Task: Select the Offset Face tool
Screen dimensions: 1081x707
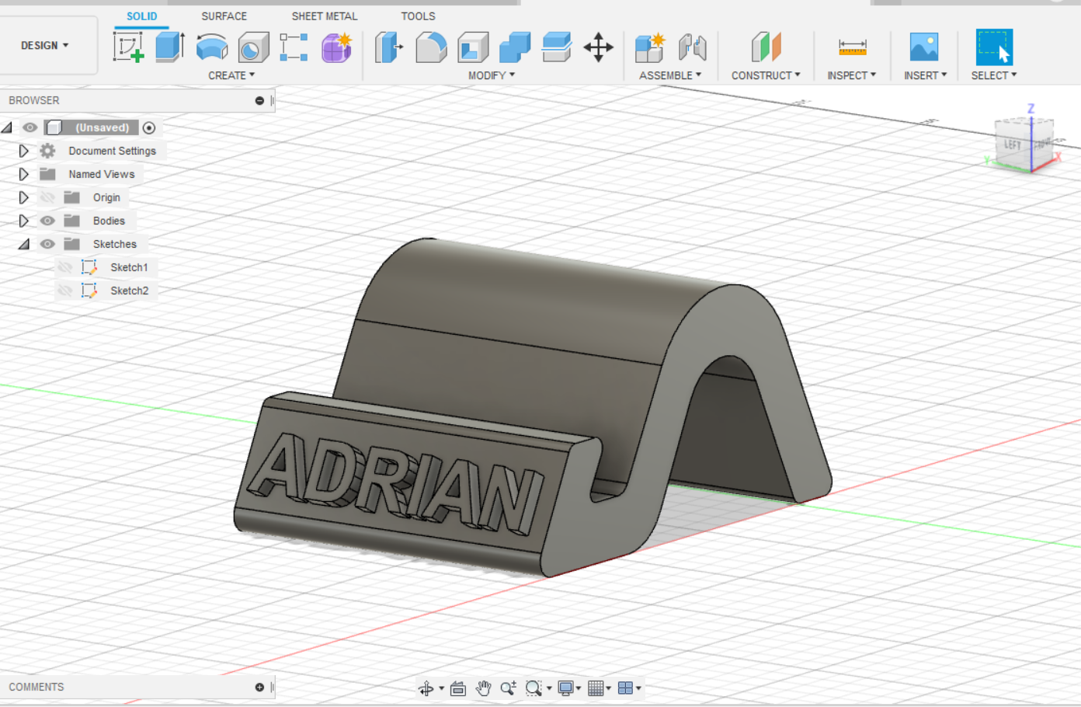Action: tap(557, 47)
